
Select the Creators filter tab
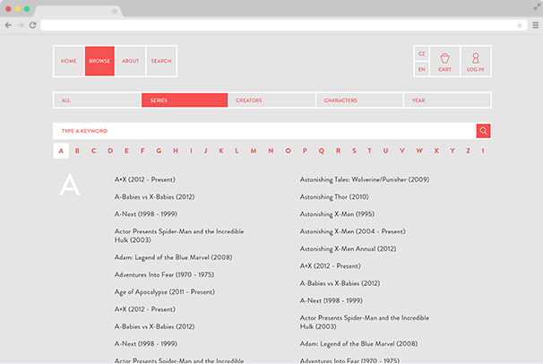click(271, 100)
